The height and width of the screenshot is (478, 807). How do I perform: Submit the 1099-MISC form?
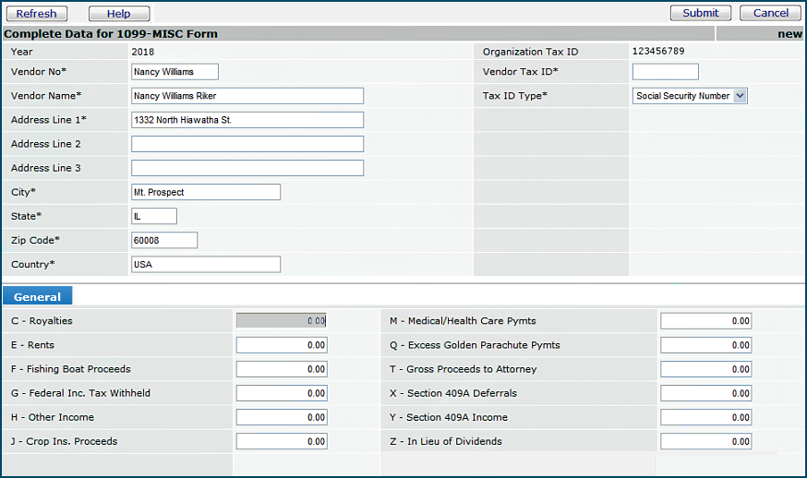click(700, 13)
